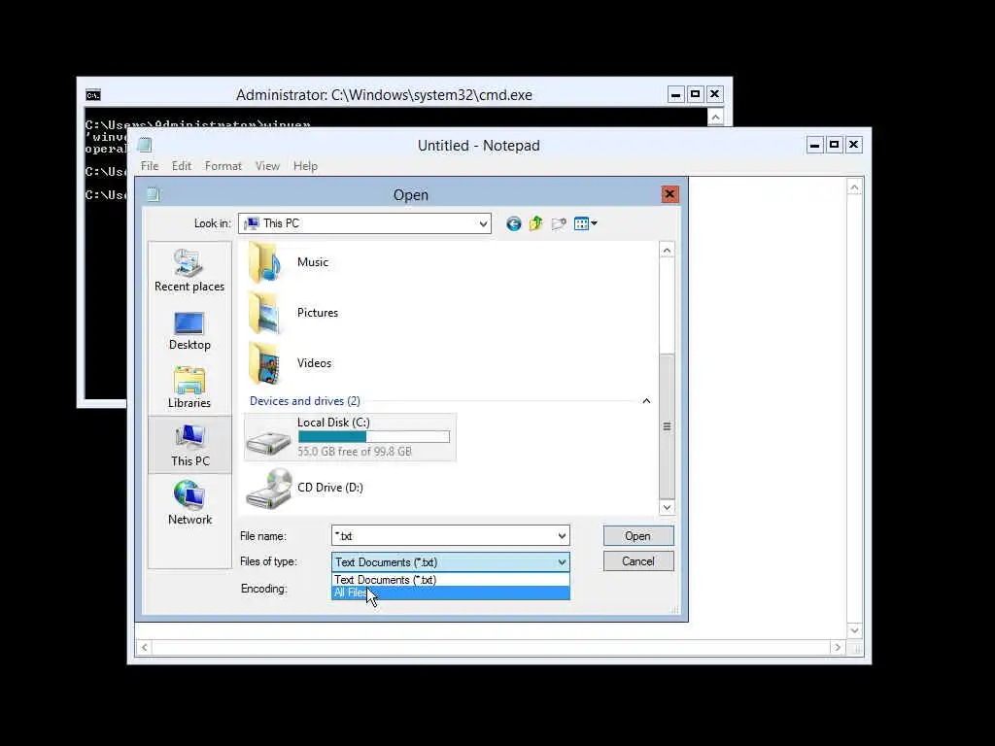This screenshot has width=995, height=746.
Task: Click the Notepad title bar icon
Action: 145,146
